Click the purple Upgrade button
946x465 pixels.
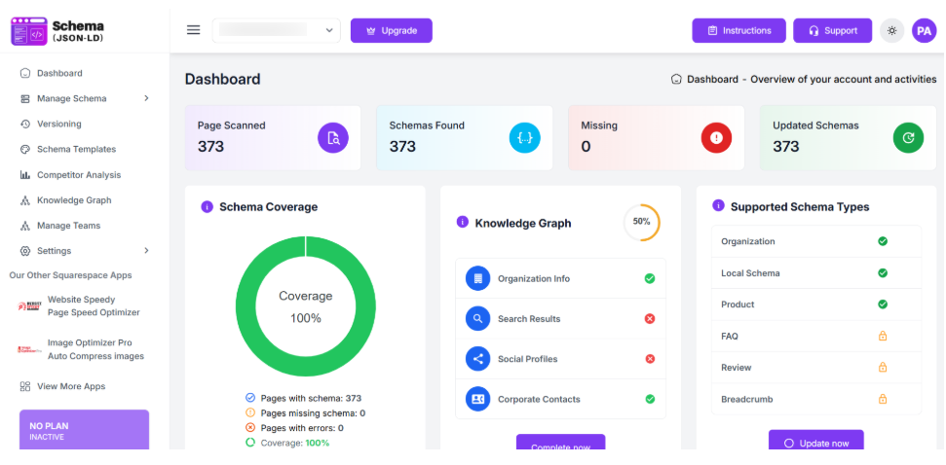pos(392,30)
